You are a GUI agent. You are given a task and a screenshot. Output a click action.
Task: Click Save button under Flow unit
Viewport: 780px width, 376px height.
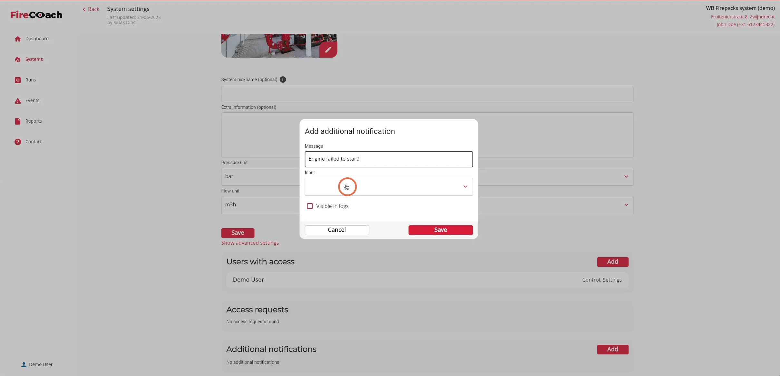238,233
